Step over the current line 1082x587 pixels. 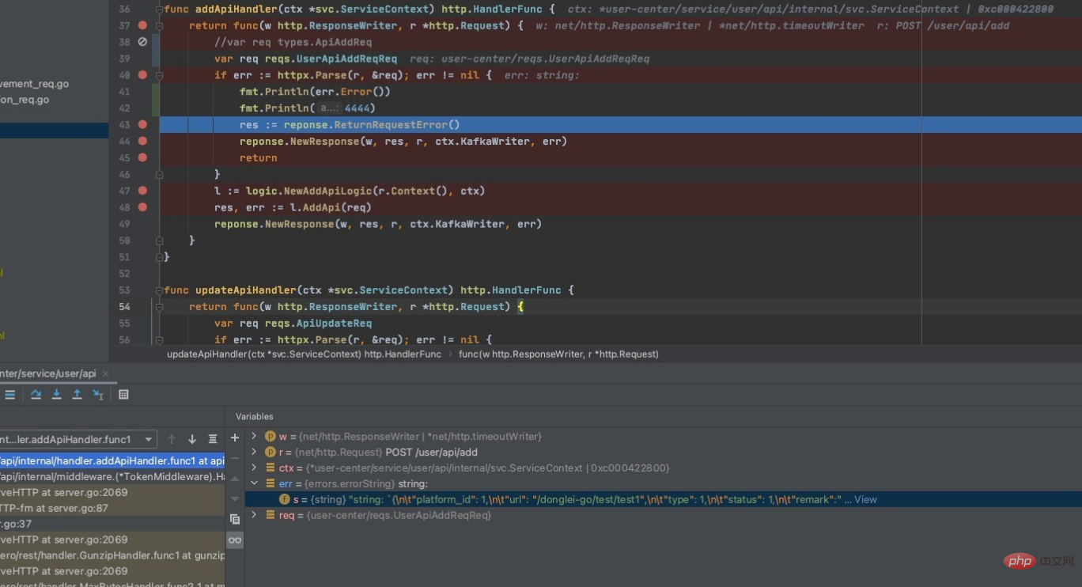[x=36, y=394]
